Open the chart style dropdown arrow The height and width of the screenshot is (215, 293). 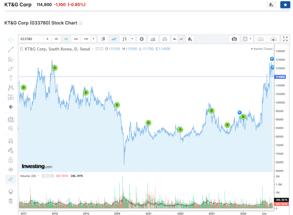pyautogui.click(x=132, y=39)
